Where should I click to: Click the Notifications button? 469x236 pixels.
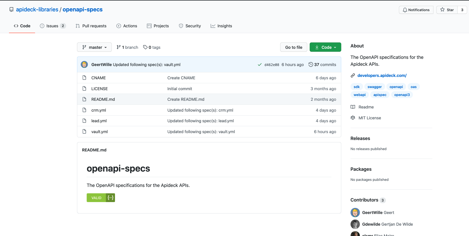pos(416,10)
